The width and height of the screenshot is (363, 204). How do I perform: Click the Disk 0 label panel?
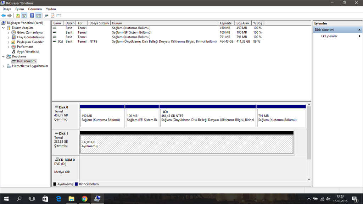[66, 116]
